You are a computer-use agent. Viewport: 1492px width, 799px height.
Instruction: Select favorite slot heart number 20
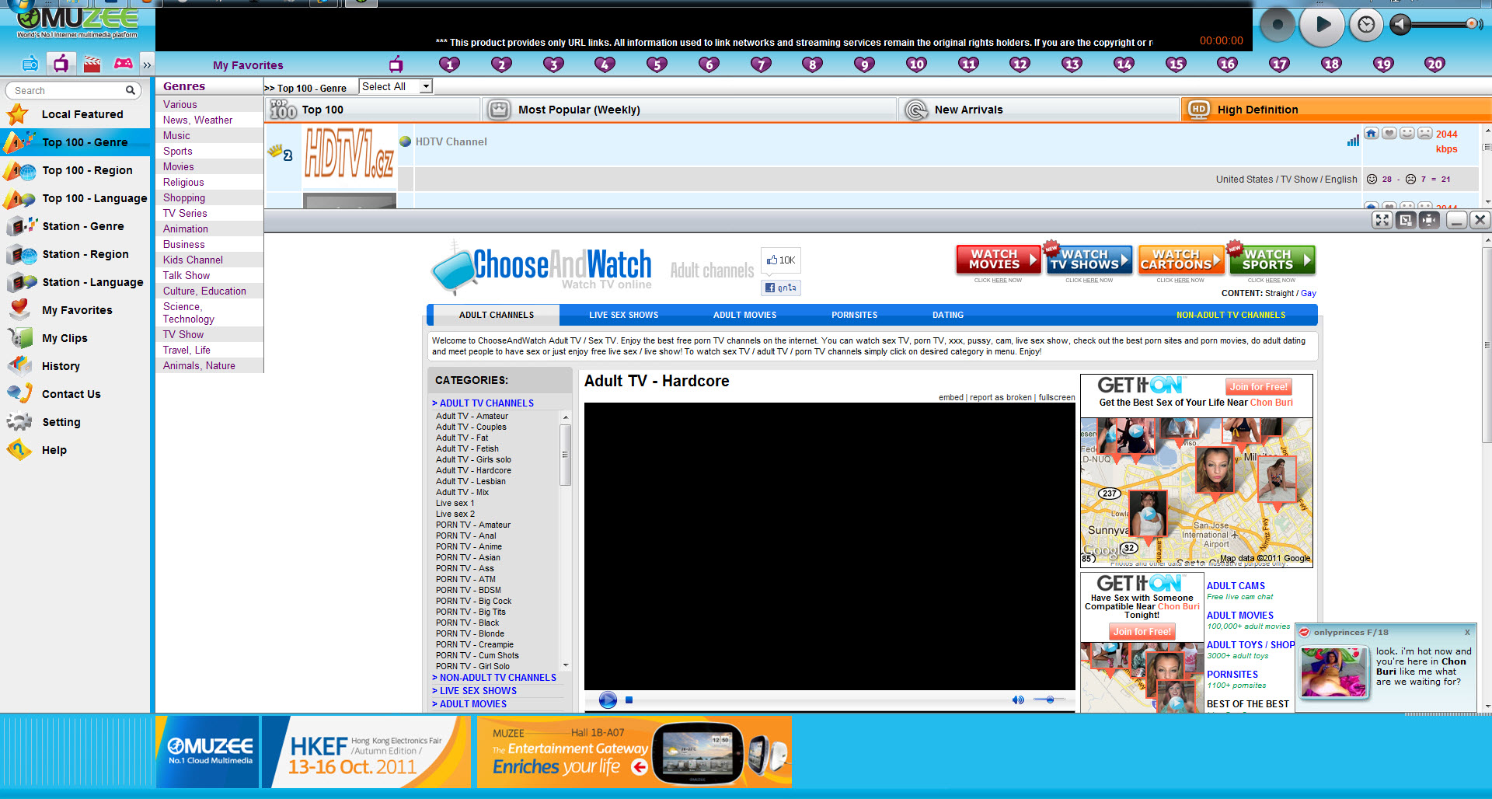tap(1435, 65)
